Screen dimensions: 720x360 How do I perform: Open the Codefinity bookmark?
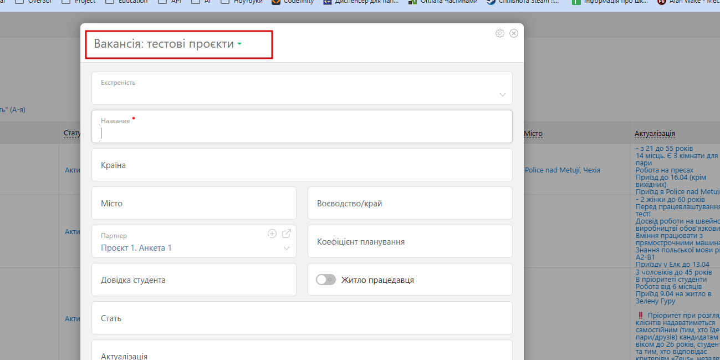coord(293,2)
